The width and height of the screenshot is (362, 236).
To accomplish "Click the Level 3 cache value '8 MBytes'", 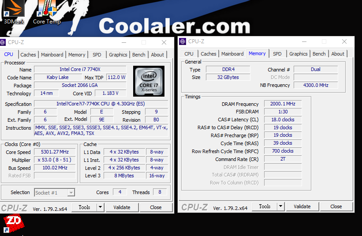I will pos(124,176).
